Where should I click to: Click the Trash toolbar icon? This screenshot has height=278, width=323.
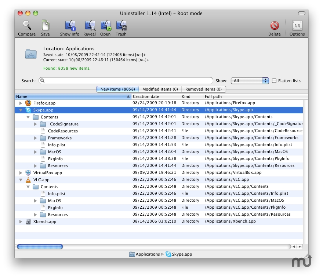point(121,26)
